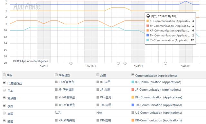Click the globe icon in the tooltip

[148, 16]
